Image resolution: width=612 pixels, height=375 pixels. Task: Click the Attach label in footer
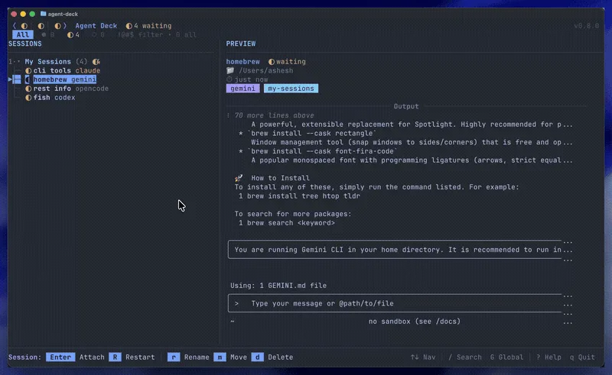click(x=92, y=357)
